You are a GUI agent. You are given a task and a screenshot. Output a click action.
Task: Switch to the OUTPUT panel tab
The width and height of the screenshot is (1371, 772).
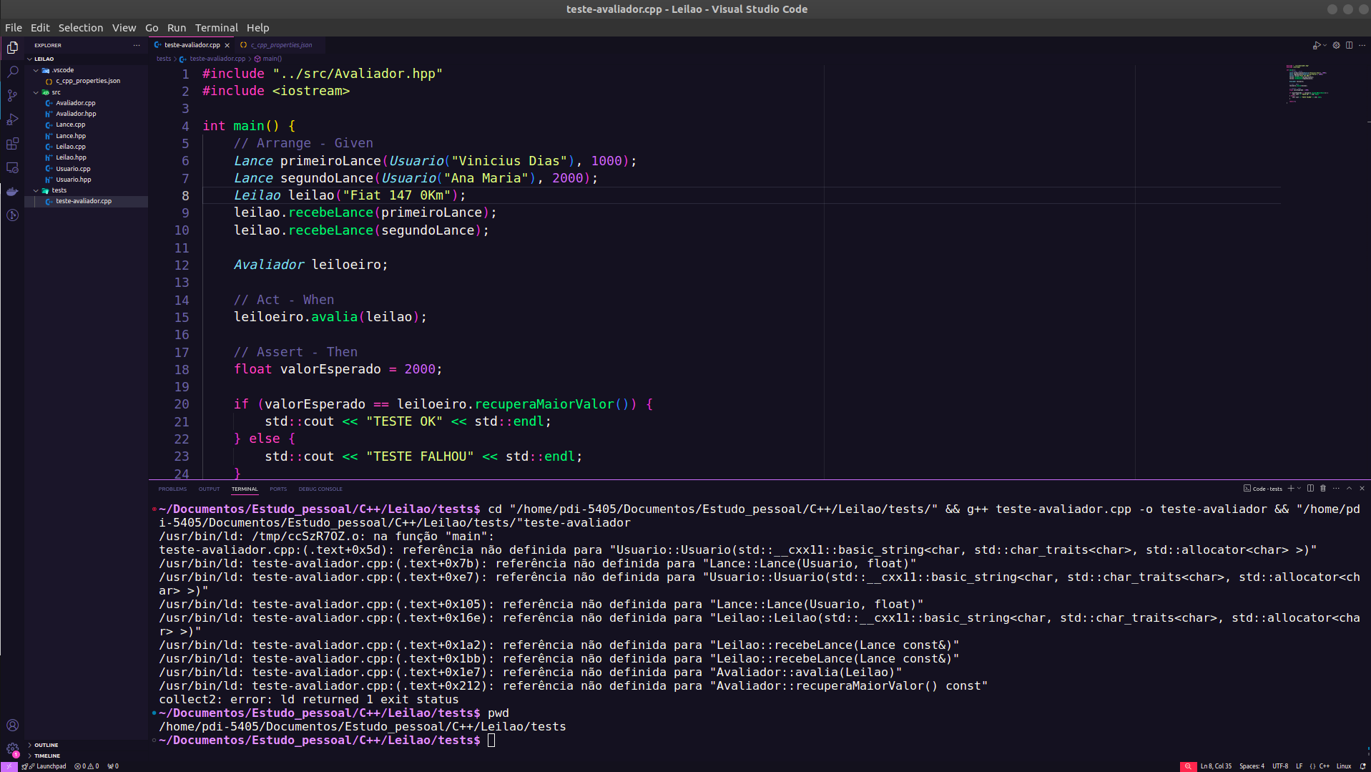coord(209,489)
